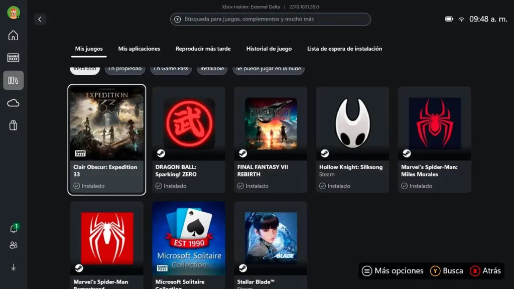Switch to the Mis aplicaciones tab
This screenshot has height=289, width=514.
(139, 49)
